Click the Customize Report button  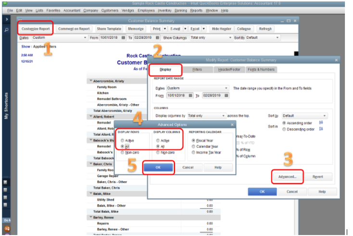(35, 28)
